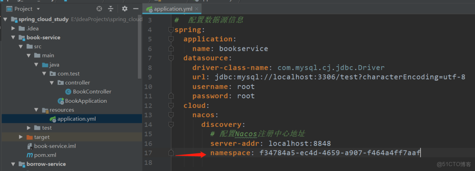Expand the test folder

click(28, 128)
